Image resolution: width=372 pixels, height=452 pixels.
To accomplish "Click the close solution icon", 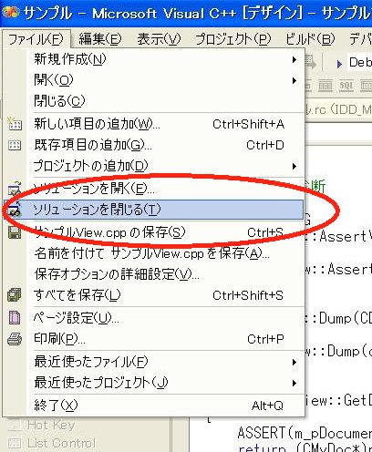I will (15, 210).
